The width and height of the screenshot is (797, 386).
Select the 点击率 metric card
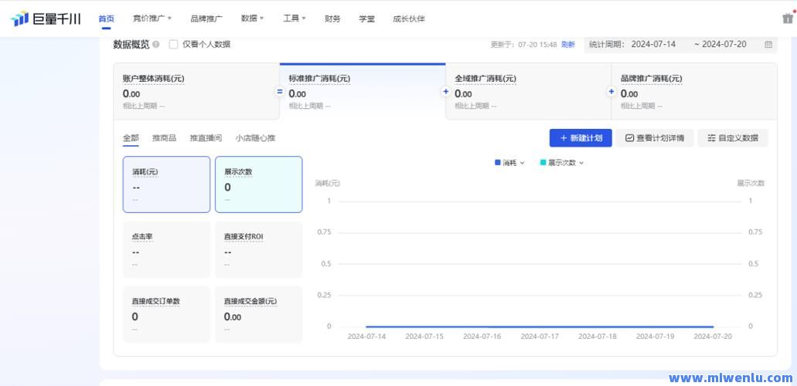(166, 249)
